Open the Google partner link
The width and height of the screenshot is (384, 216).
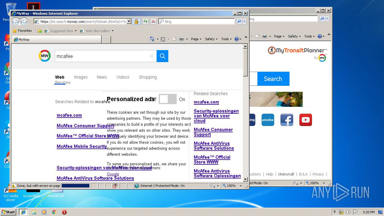tap(113, 174)
